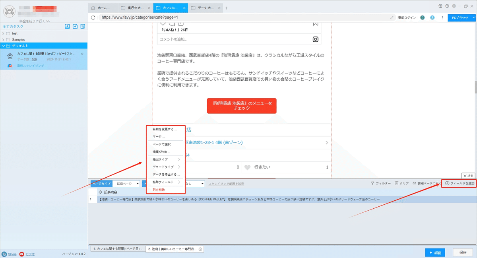The height and width of the screenshot is (258, 477).
Task: Click the task search icon
Action: pyautogui.click(x=83, y=27)
